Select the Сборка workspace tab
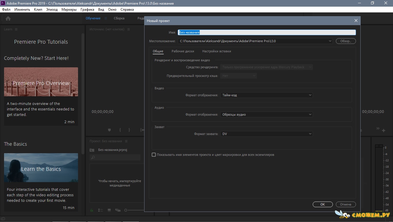This screenshot has height=222, width=393. click(x=119, y=18)
